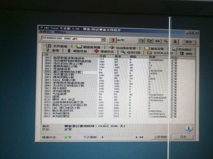Click the 日志 log button
213x159 pixels.
coord(183,137)
